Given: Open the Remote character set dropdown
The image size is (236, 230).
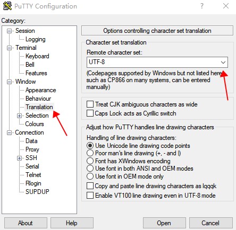Looking at the screenshot, I should pyautogui.click(x=223, y=62).
